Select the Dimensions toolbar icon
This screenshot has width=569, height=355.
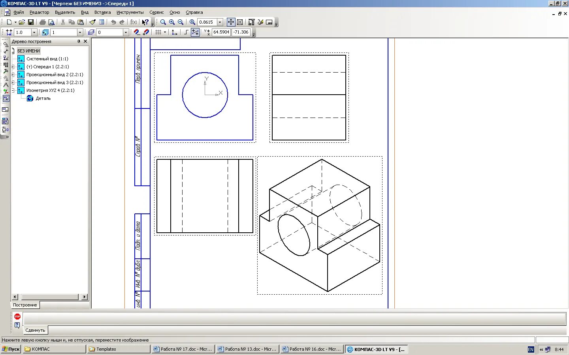(6, 51)
